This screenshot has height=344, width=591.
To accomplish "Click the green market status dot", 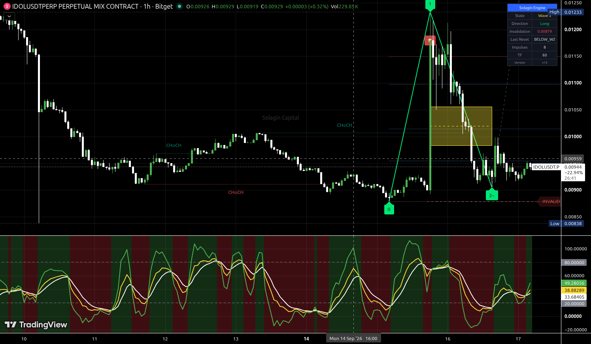I will click(179, 6).
